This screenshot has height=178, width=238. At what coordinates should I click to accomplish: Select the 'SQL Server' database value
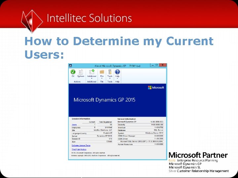click(x=158, y=130)
